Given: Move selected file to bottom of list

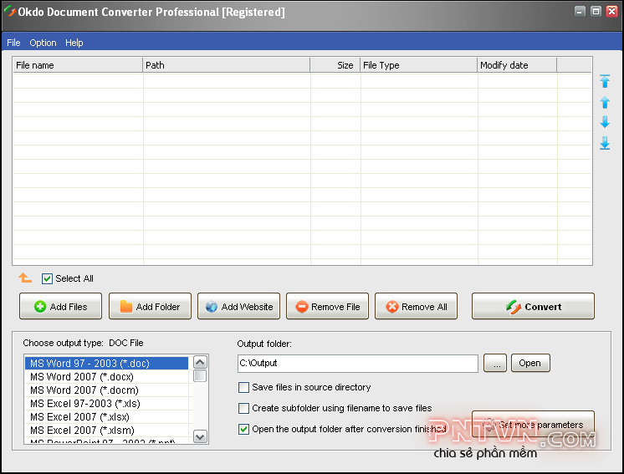Looking at the screenshot, I should (605, 143).
